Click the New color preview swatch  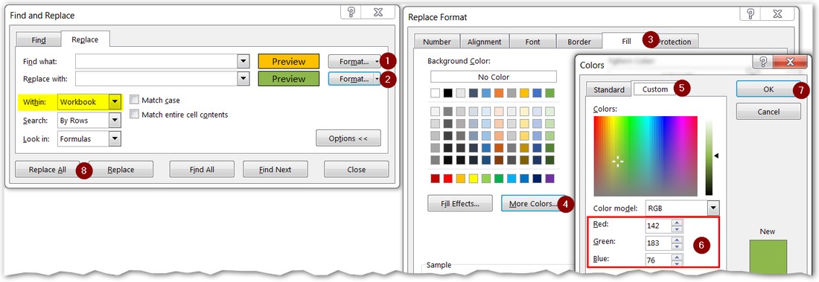pos(768,257)
